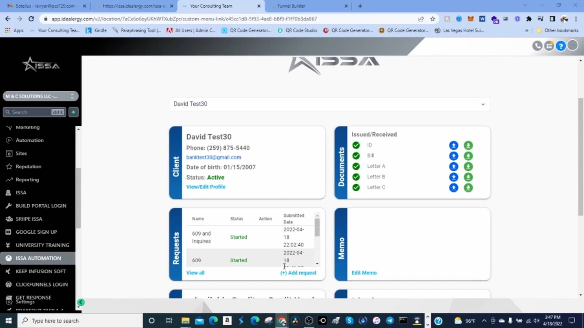Click the lightning bolt next to search
The height and width of the screenshot is (328, 584).
click(x=73, y=112)
